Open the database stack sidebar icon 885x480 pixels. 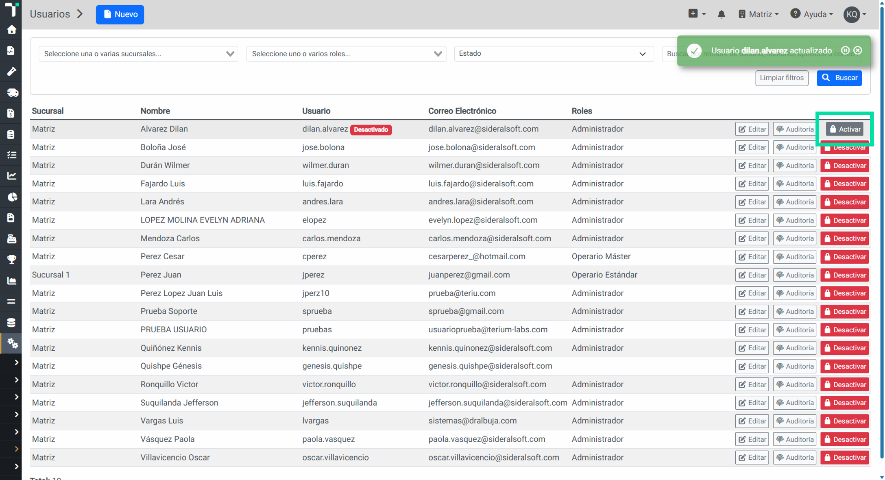(11, 322)
